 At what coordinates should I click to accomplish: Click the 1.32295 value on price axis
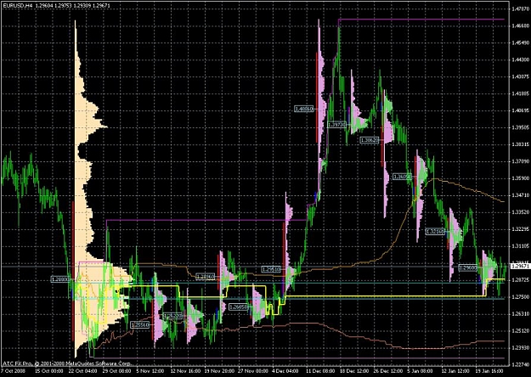click(521, 229)
